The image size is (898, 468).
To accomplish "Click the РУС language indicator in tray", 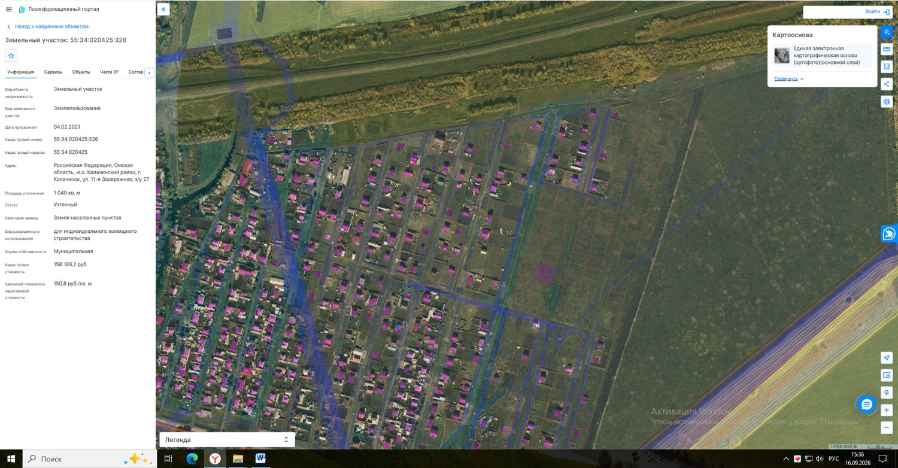I will (833, 458).
